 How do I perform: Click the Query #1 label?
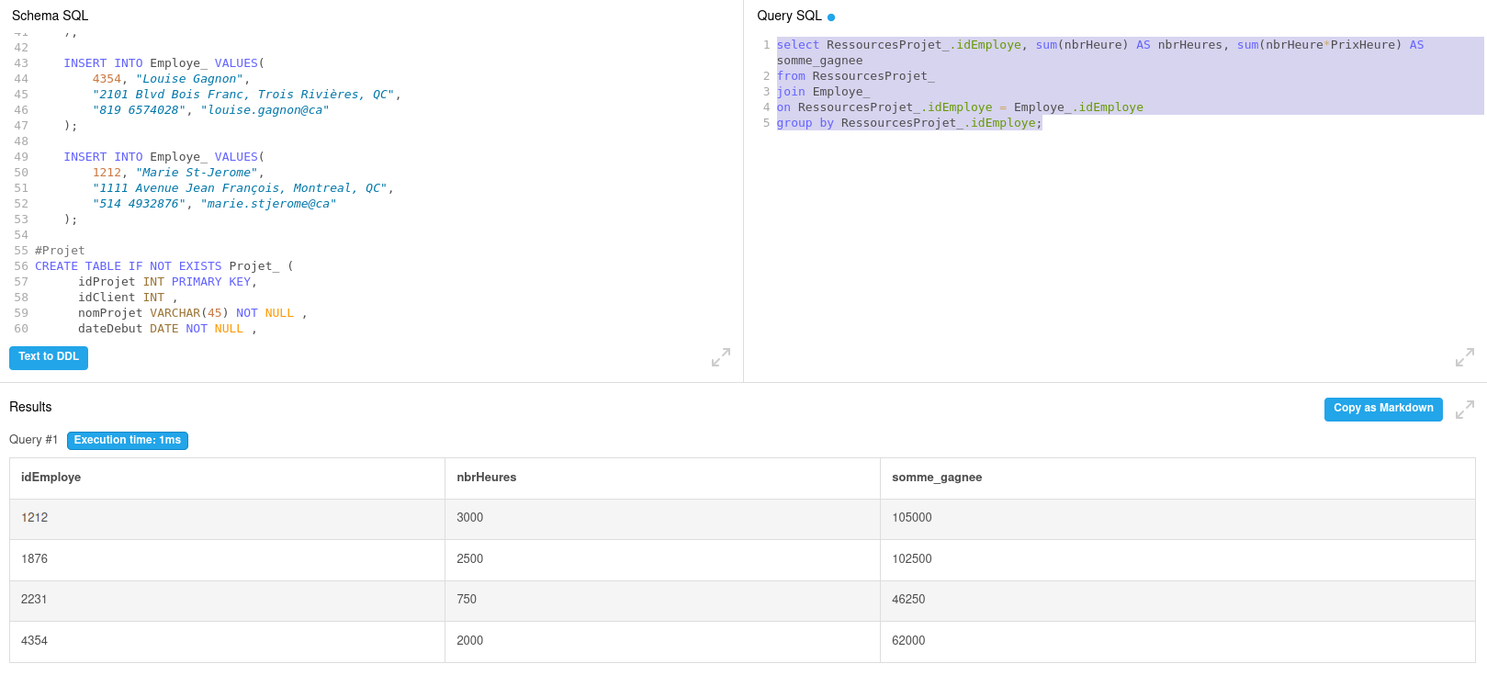click(x=33, y=440)
